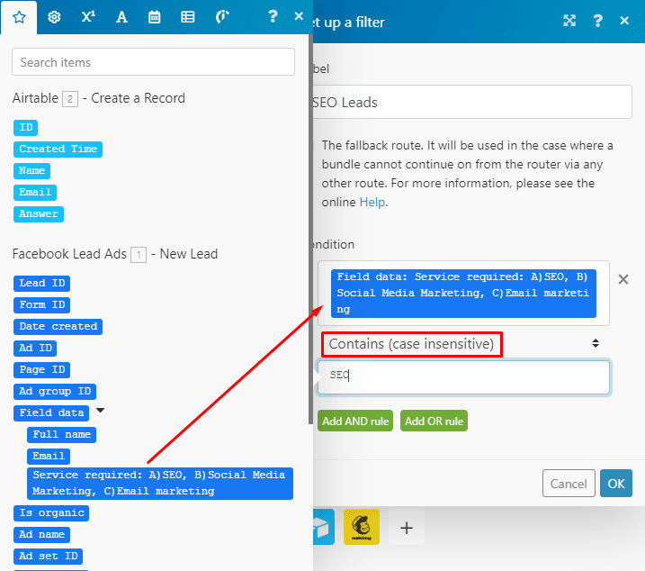
Task: Expand the filter dialog to fullscreen
Action: click(x=569, y=22)
